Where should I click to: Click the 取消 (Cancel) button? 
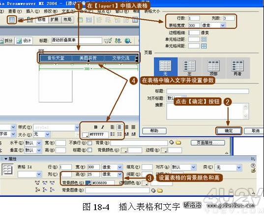tap(254, 131)
